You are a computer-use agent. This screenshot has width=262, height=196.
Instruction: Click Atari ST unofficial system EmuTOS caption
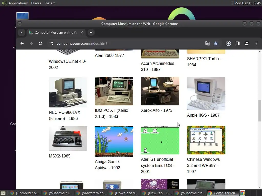pyautogui.click(x=158, y=165)
